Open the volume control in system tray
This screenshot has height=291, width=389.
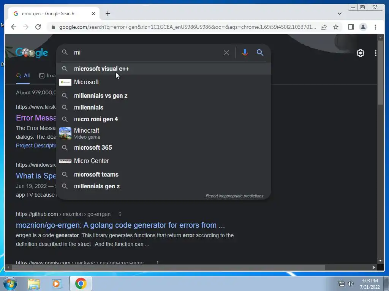pyautogui.click(x=351, y=283)
